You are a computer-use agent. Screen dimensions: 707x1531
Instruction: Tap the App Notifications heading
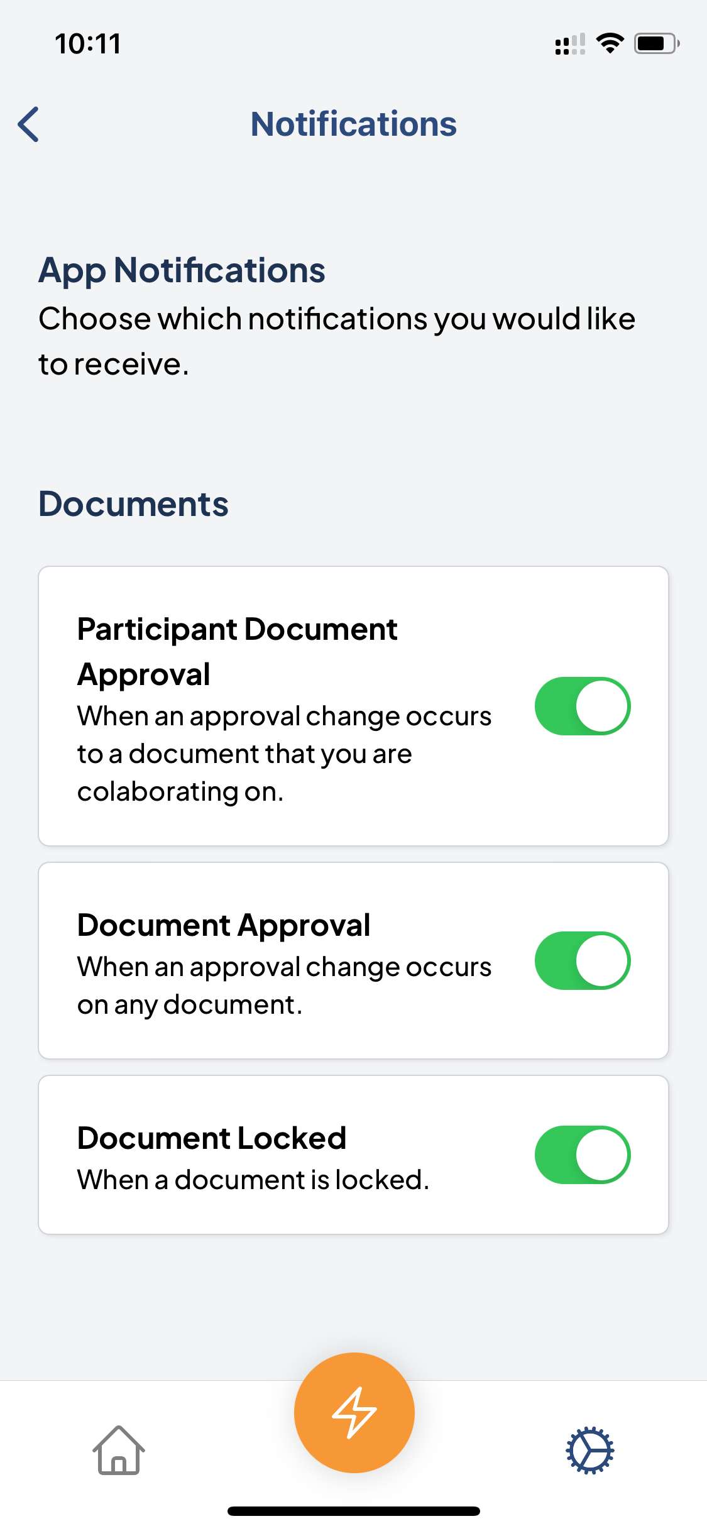pos(182,270)
